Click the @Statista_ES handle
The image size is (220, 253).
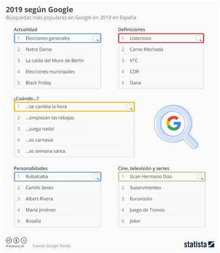(15, 246)
